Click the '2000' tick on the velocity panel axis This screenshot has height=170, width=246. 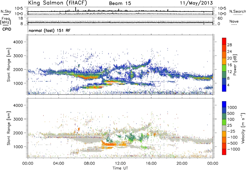pos(18,133)
